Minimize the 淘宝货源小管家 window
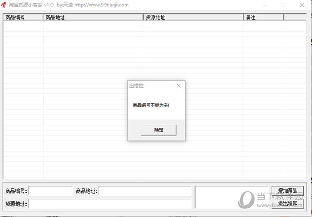 tap(265, 5)
